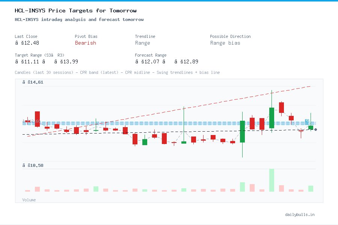This screenshot has height=225, width=338.
Task: Click the 12.48 last close value
Action: 27,43
